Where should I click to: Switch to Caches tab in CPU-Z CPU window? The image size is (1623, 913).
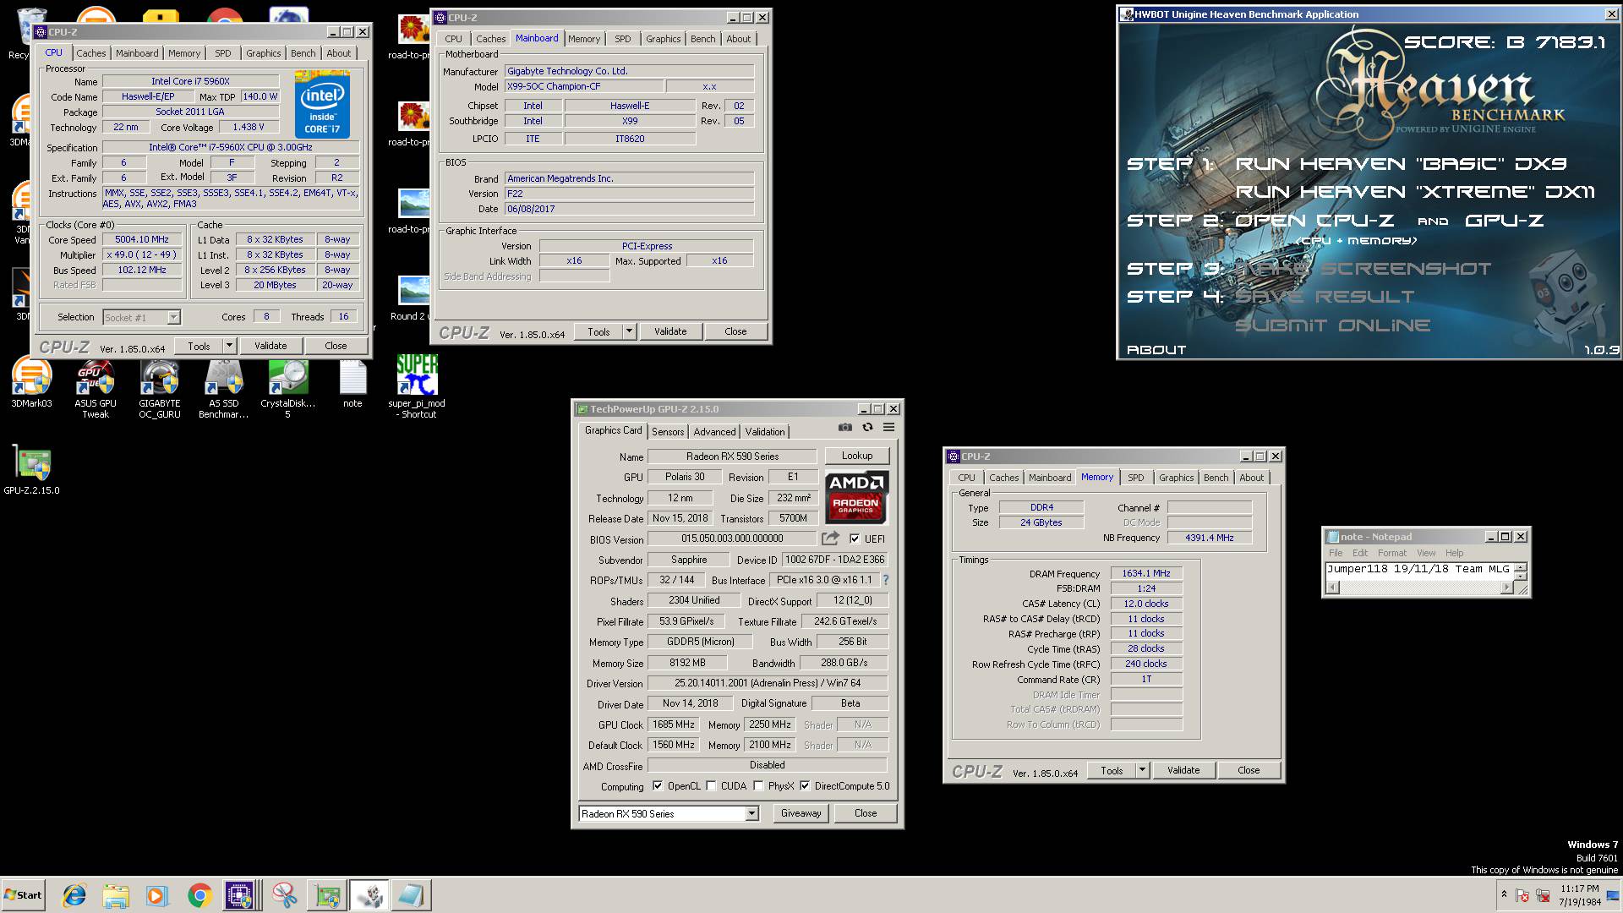pos(91,53)
